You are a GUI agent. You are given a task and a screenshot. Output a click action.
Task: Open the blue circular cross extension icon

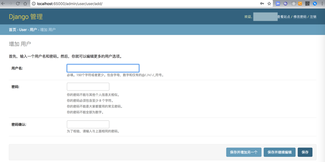click(315, 4)
